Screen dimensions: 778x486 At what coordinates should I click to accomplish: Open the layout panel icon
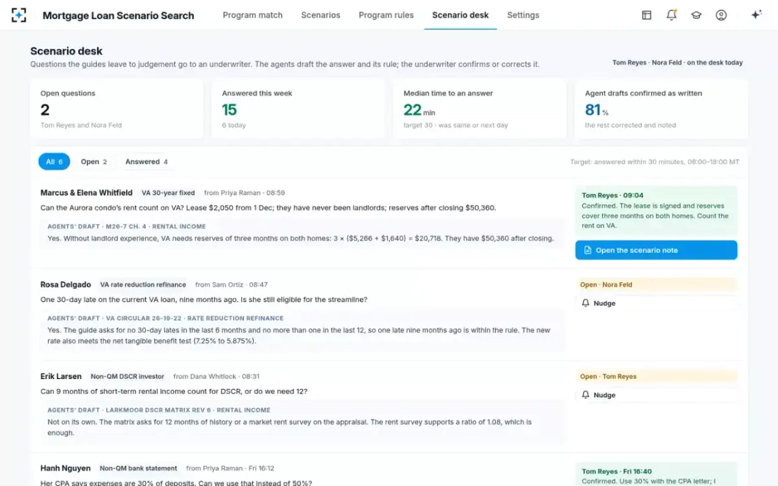[646, 15]
